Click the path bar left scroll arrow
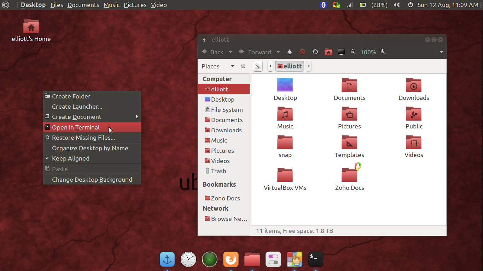The width and height of the screenshot is (483, 271). pos(270,66)
